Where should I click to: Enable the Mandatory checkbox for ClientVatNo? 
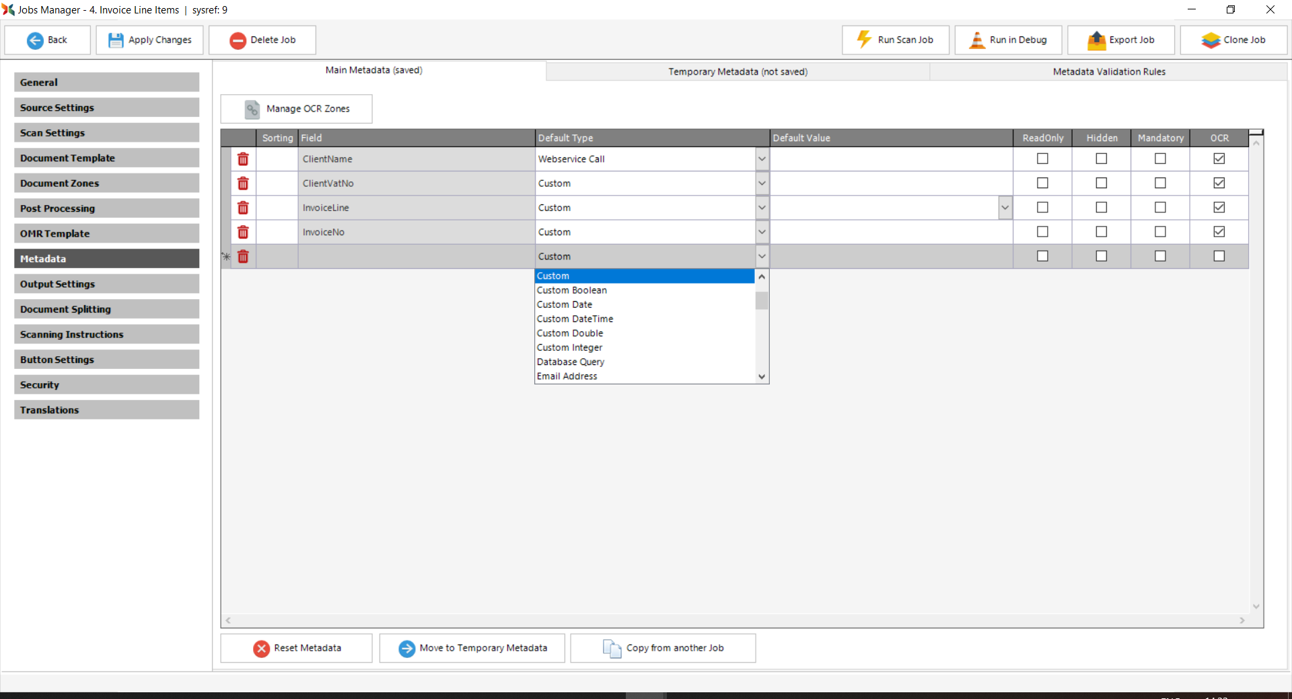coord(1160,183)
